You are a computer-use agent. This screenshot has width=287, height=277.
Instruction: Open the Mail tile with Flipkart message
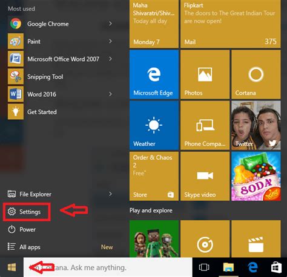231,24
